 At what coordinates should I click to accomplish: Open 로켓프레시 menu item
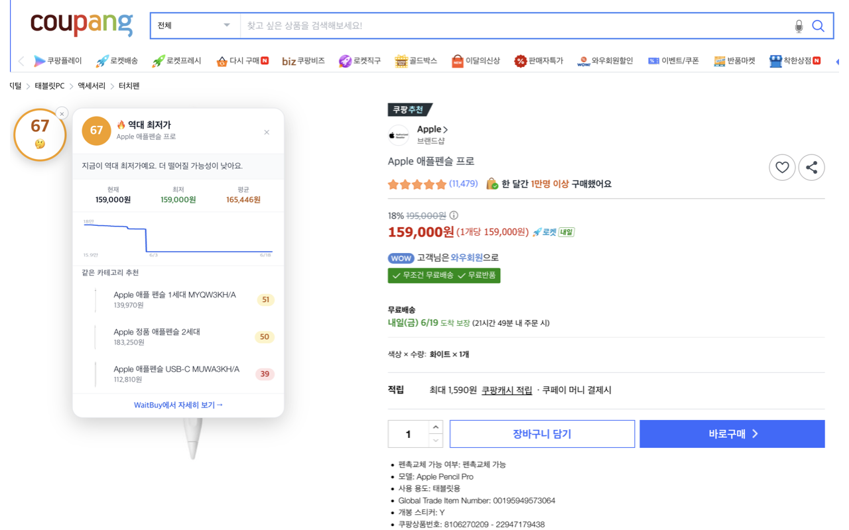[176, 61]
